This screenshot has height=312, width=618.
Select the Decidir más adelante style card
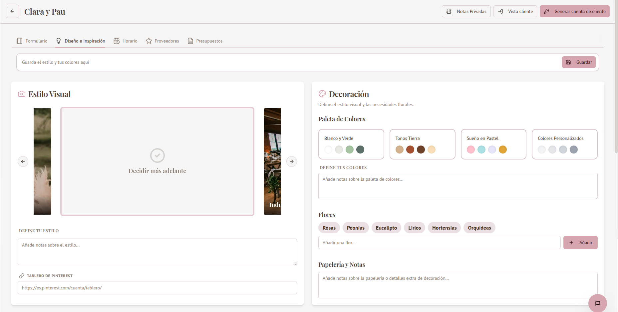157,161
